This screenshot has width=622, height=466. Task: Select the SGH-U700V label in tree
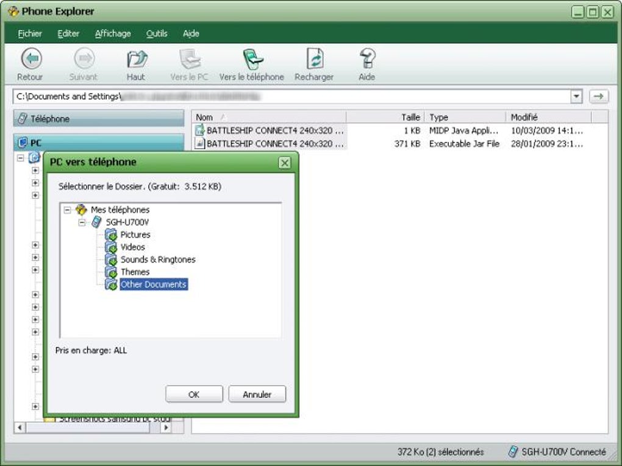[x=127, y=222]
